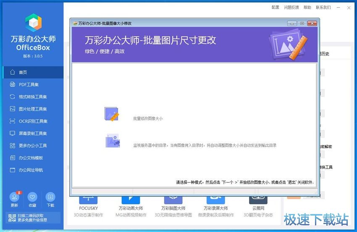The image size is (357, 232).
Task: Open the FOCUSKY app tile
Action: [x=88, y=206]
